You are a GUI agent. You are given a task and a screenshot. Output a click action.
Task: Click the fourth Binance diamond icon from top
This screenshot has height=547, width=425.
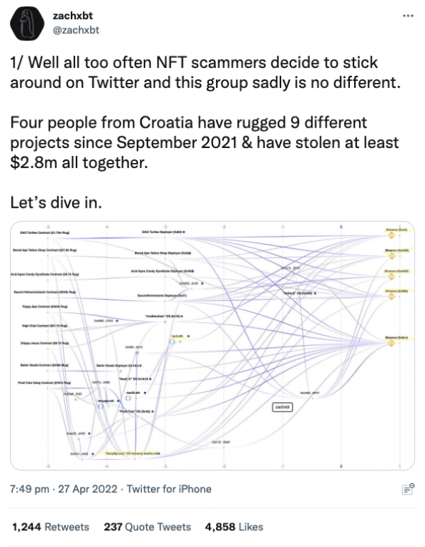tap(391, 296)
